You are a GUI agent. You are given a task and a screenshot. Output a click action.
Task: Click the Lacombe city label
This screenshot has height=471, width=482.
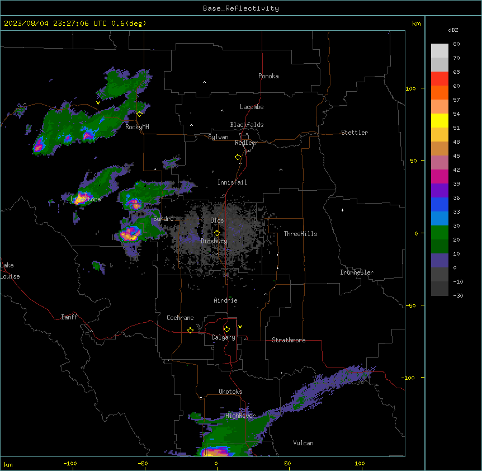point(252,107)
